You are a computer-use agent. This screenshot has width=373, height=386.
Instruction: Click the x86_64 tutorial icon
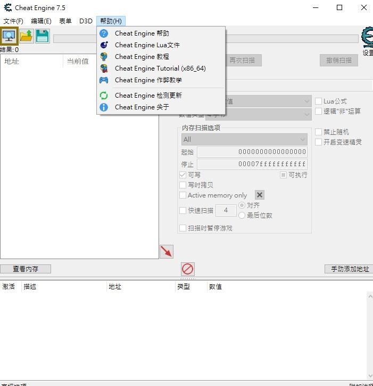coord(104,68)
